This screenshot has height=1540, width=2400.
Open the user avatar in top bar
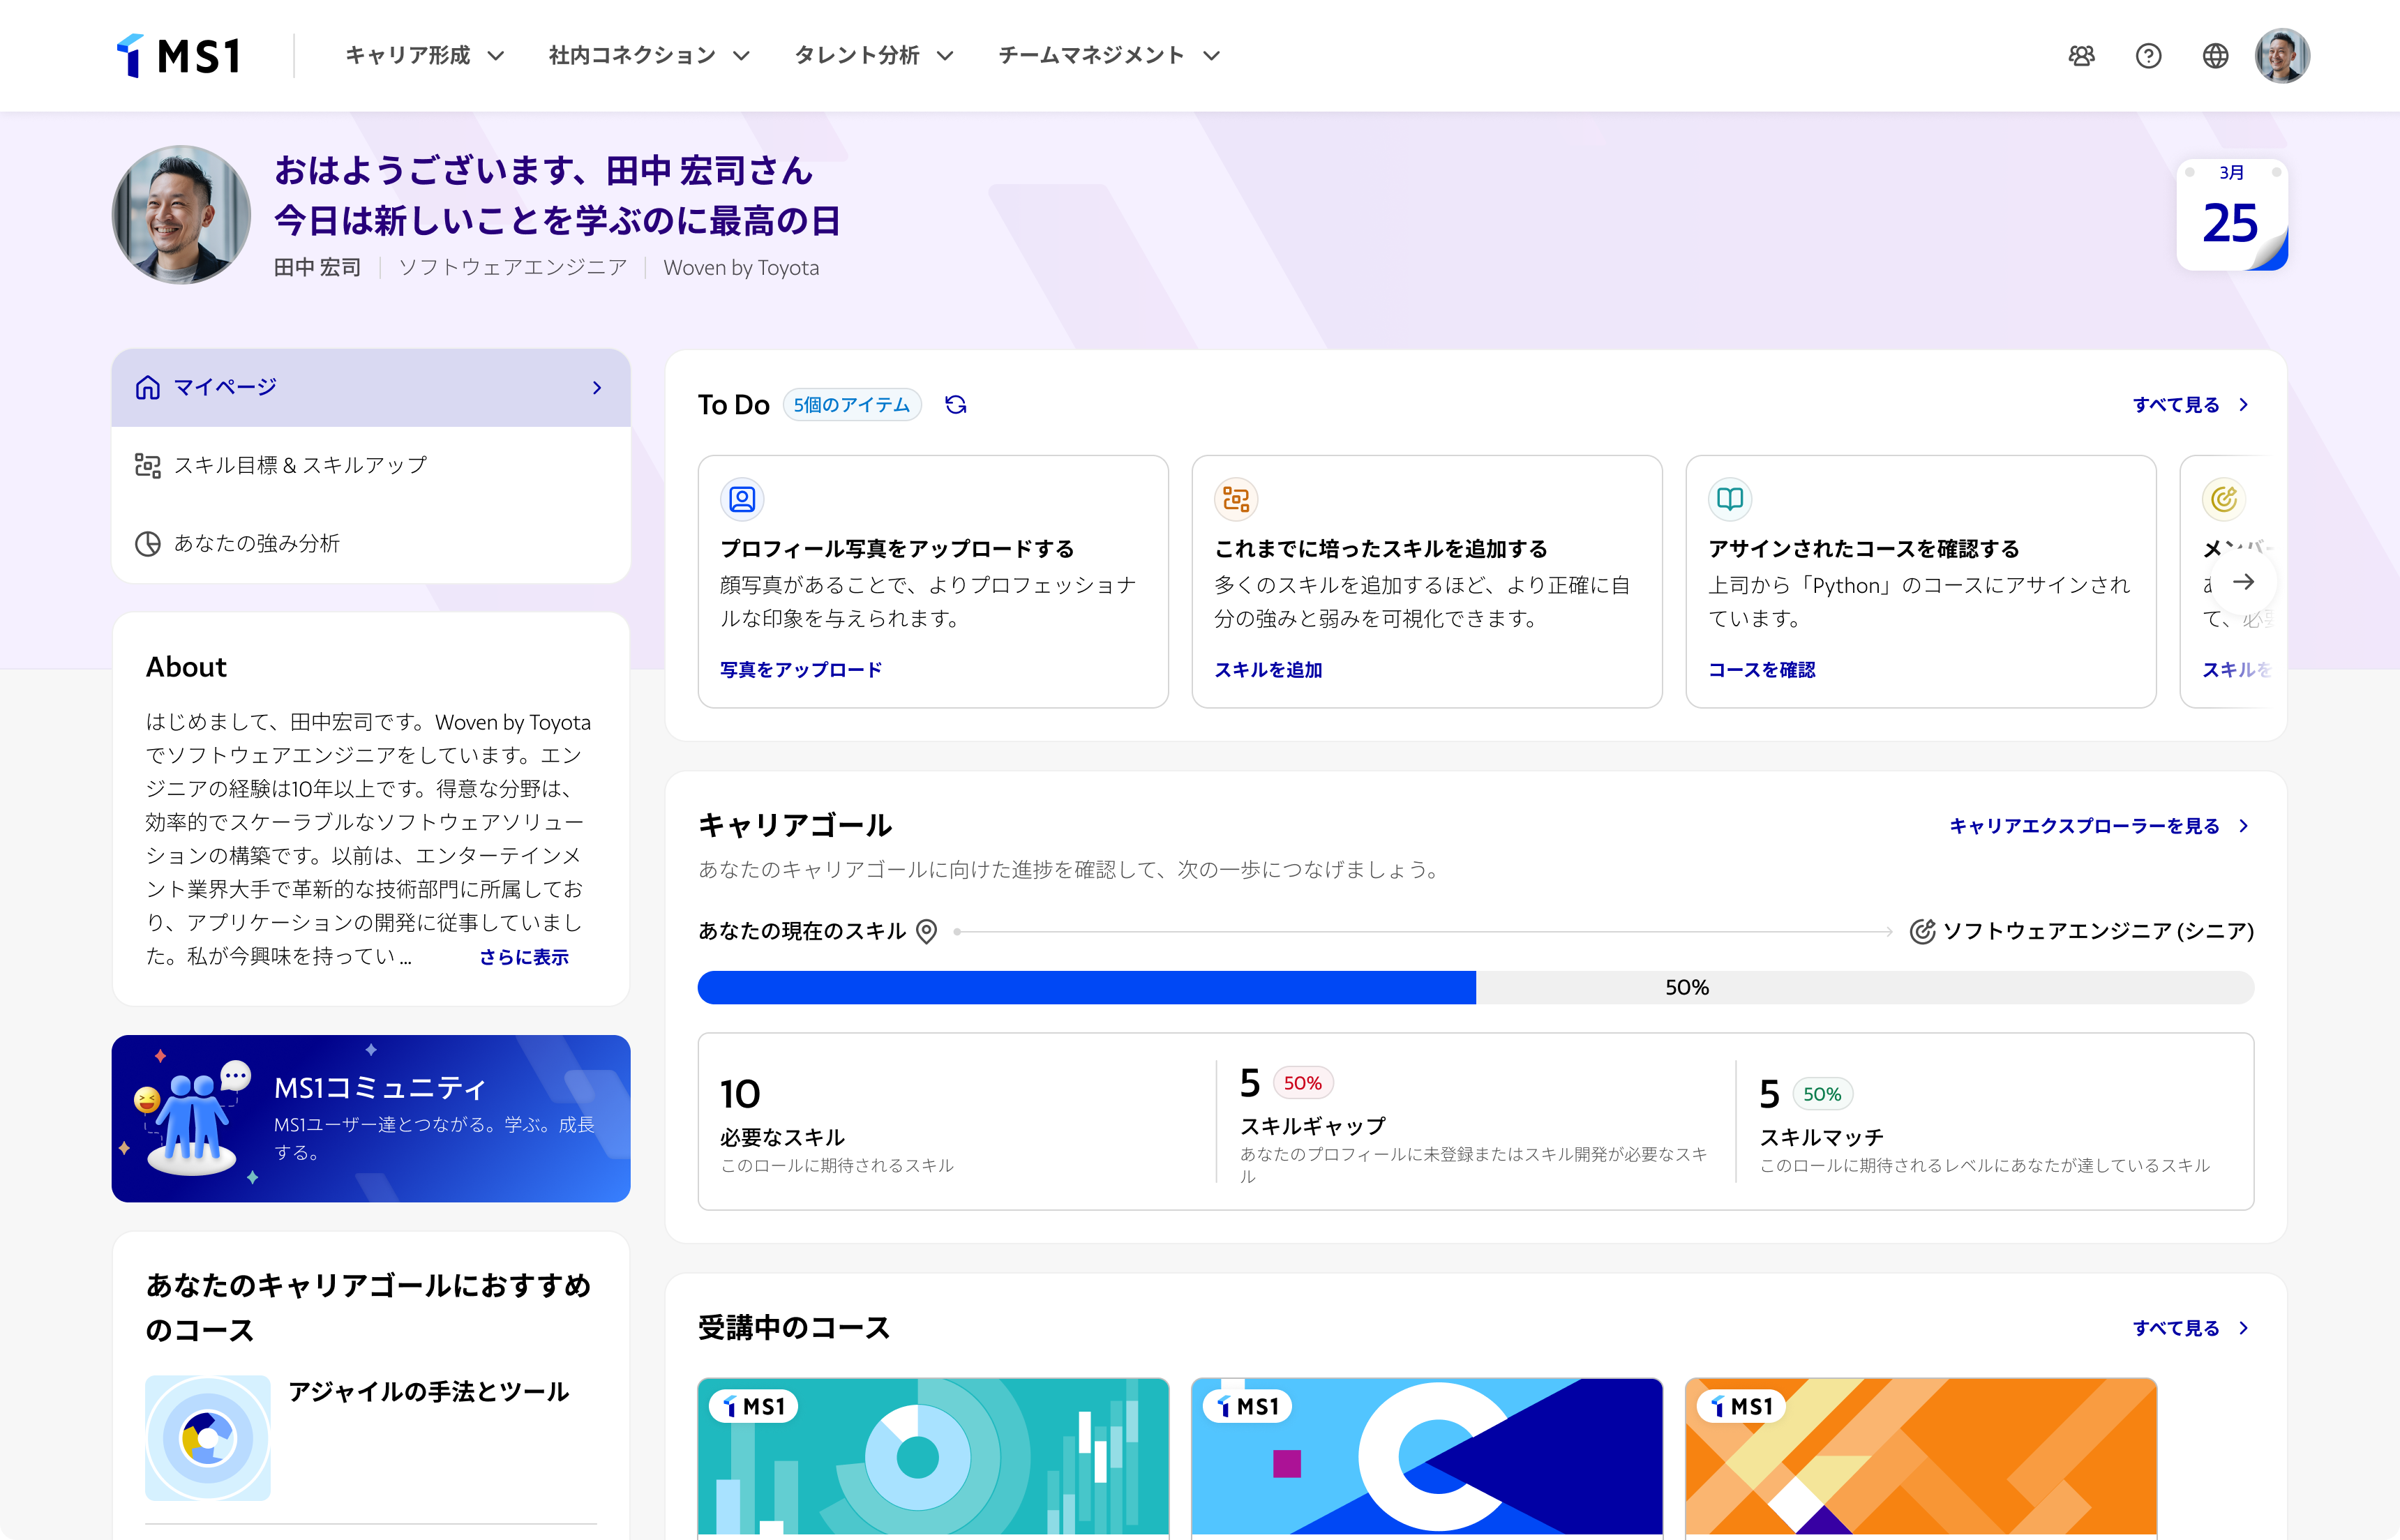[x=2282, y=56]
